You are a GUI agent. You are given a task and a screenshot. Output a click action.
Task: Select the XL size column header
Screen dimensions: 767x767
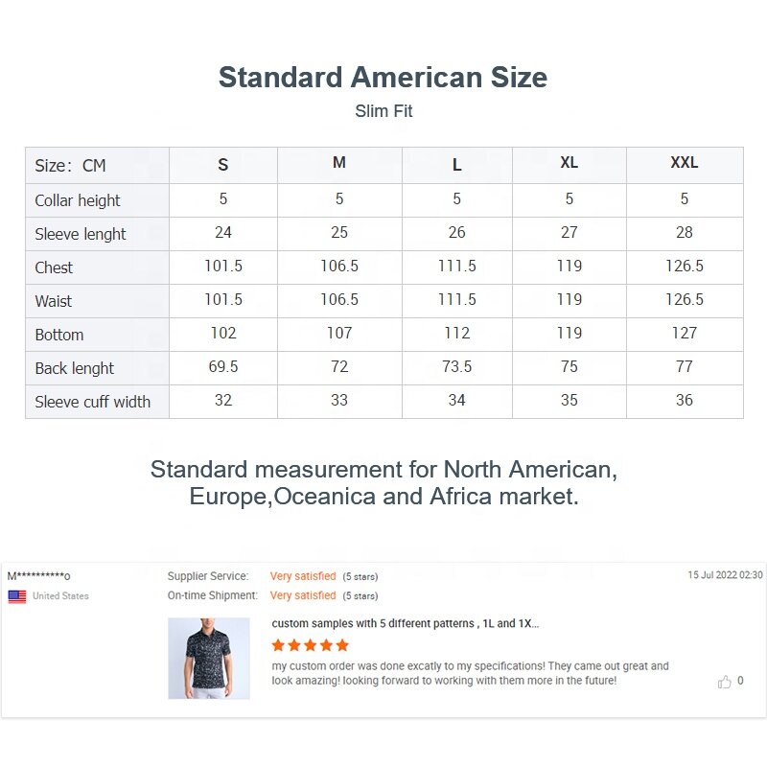pyautogui.click(x=569, y=162)
